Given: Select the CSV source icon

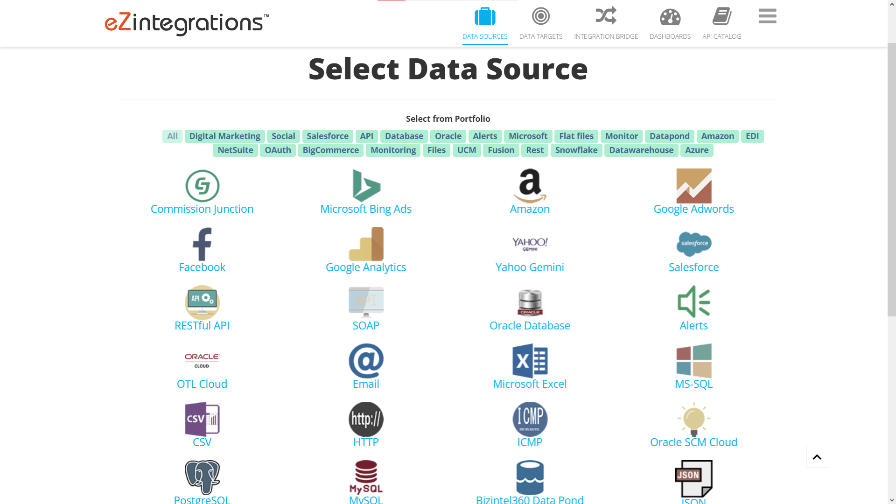Looking at the screenshot, I should 202,419.
